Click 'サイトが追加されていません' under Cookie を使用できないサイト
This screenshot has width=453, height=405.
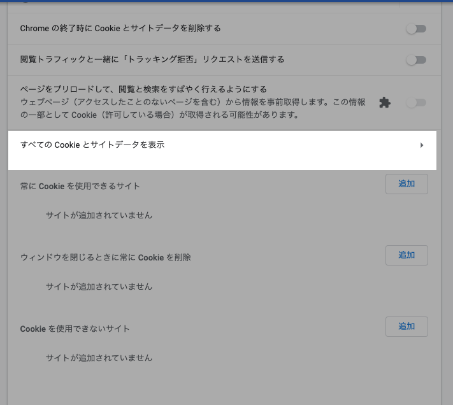tap(99, 358)
